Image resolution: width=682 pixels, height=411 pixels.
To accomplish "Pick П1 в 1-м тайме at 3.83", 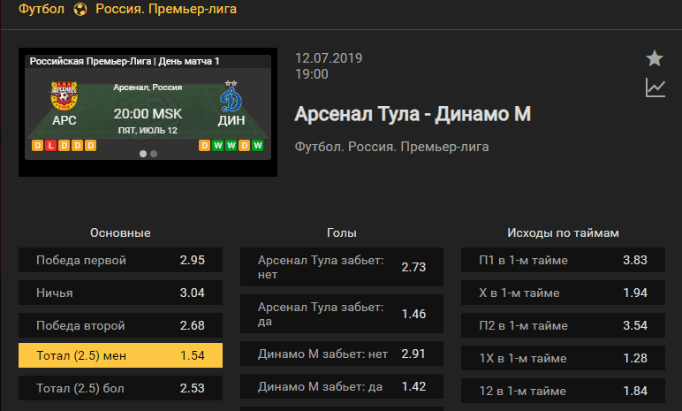I will pos(564,260).
